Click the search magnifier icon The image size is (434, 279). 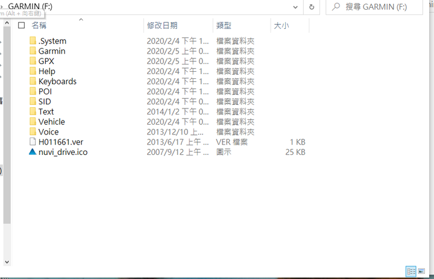point(336,7)
